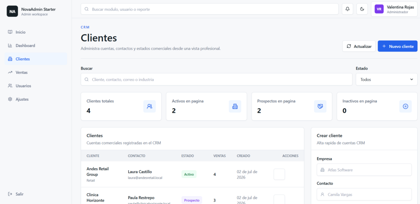Navigate to Usuarios

36,86
